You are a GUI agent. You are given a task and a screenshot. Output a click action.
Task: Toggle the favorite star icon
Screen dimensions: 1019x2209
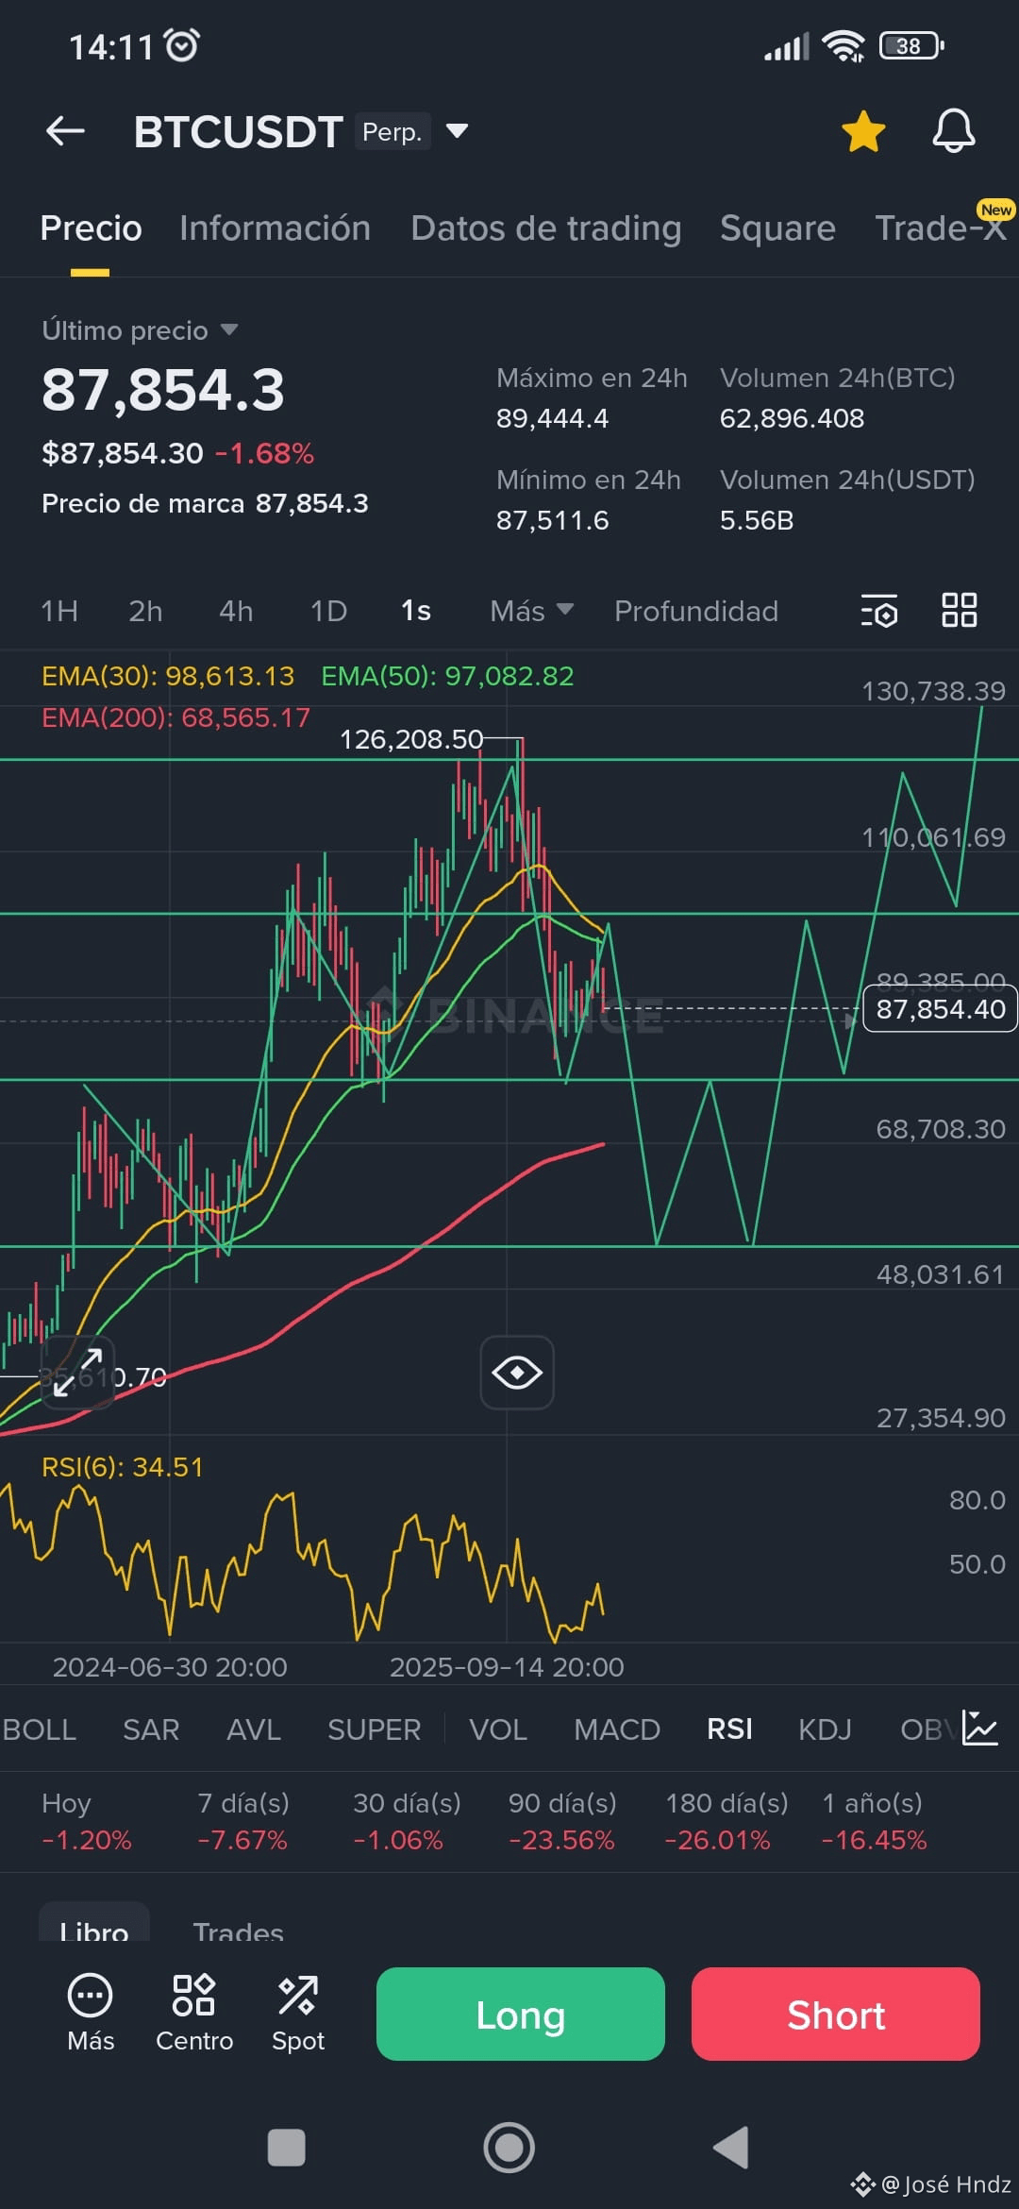pyautogui.click(x=863, y=131)
